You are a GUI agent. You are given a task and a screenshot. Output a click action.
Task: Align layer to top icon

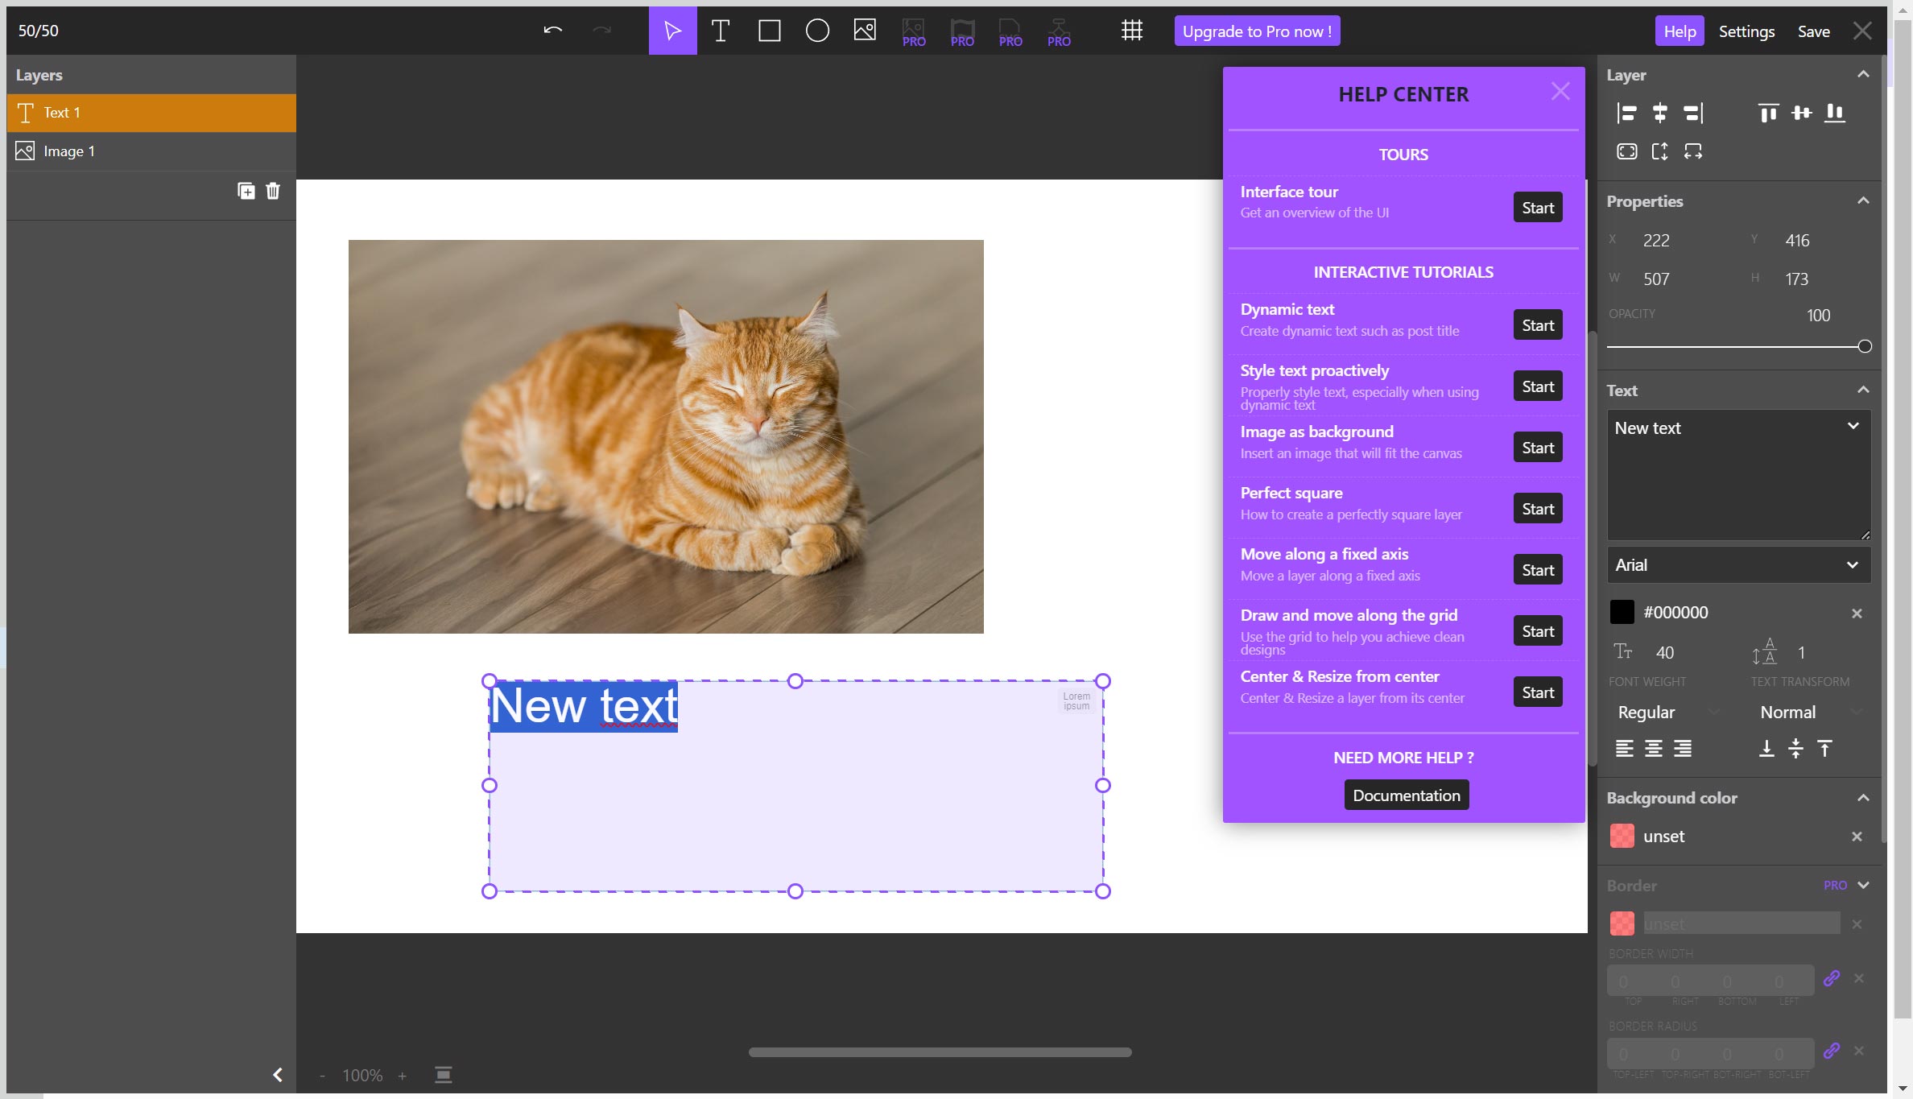click(x=1768, y=113)
